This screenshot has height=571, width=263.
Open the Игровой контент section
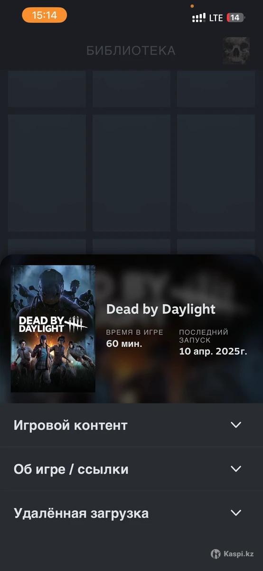point(131,425)
